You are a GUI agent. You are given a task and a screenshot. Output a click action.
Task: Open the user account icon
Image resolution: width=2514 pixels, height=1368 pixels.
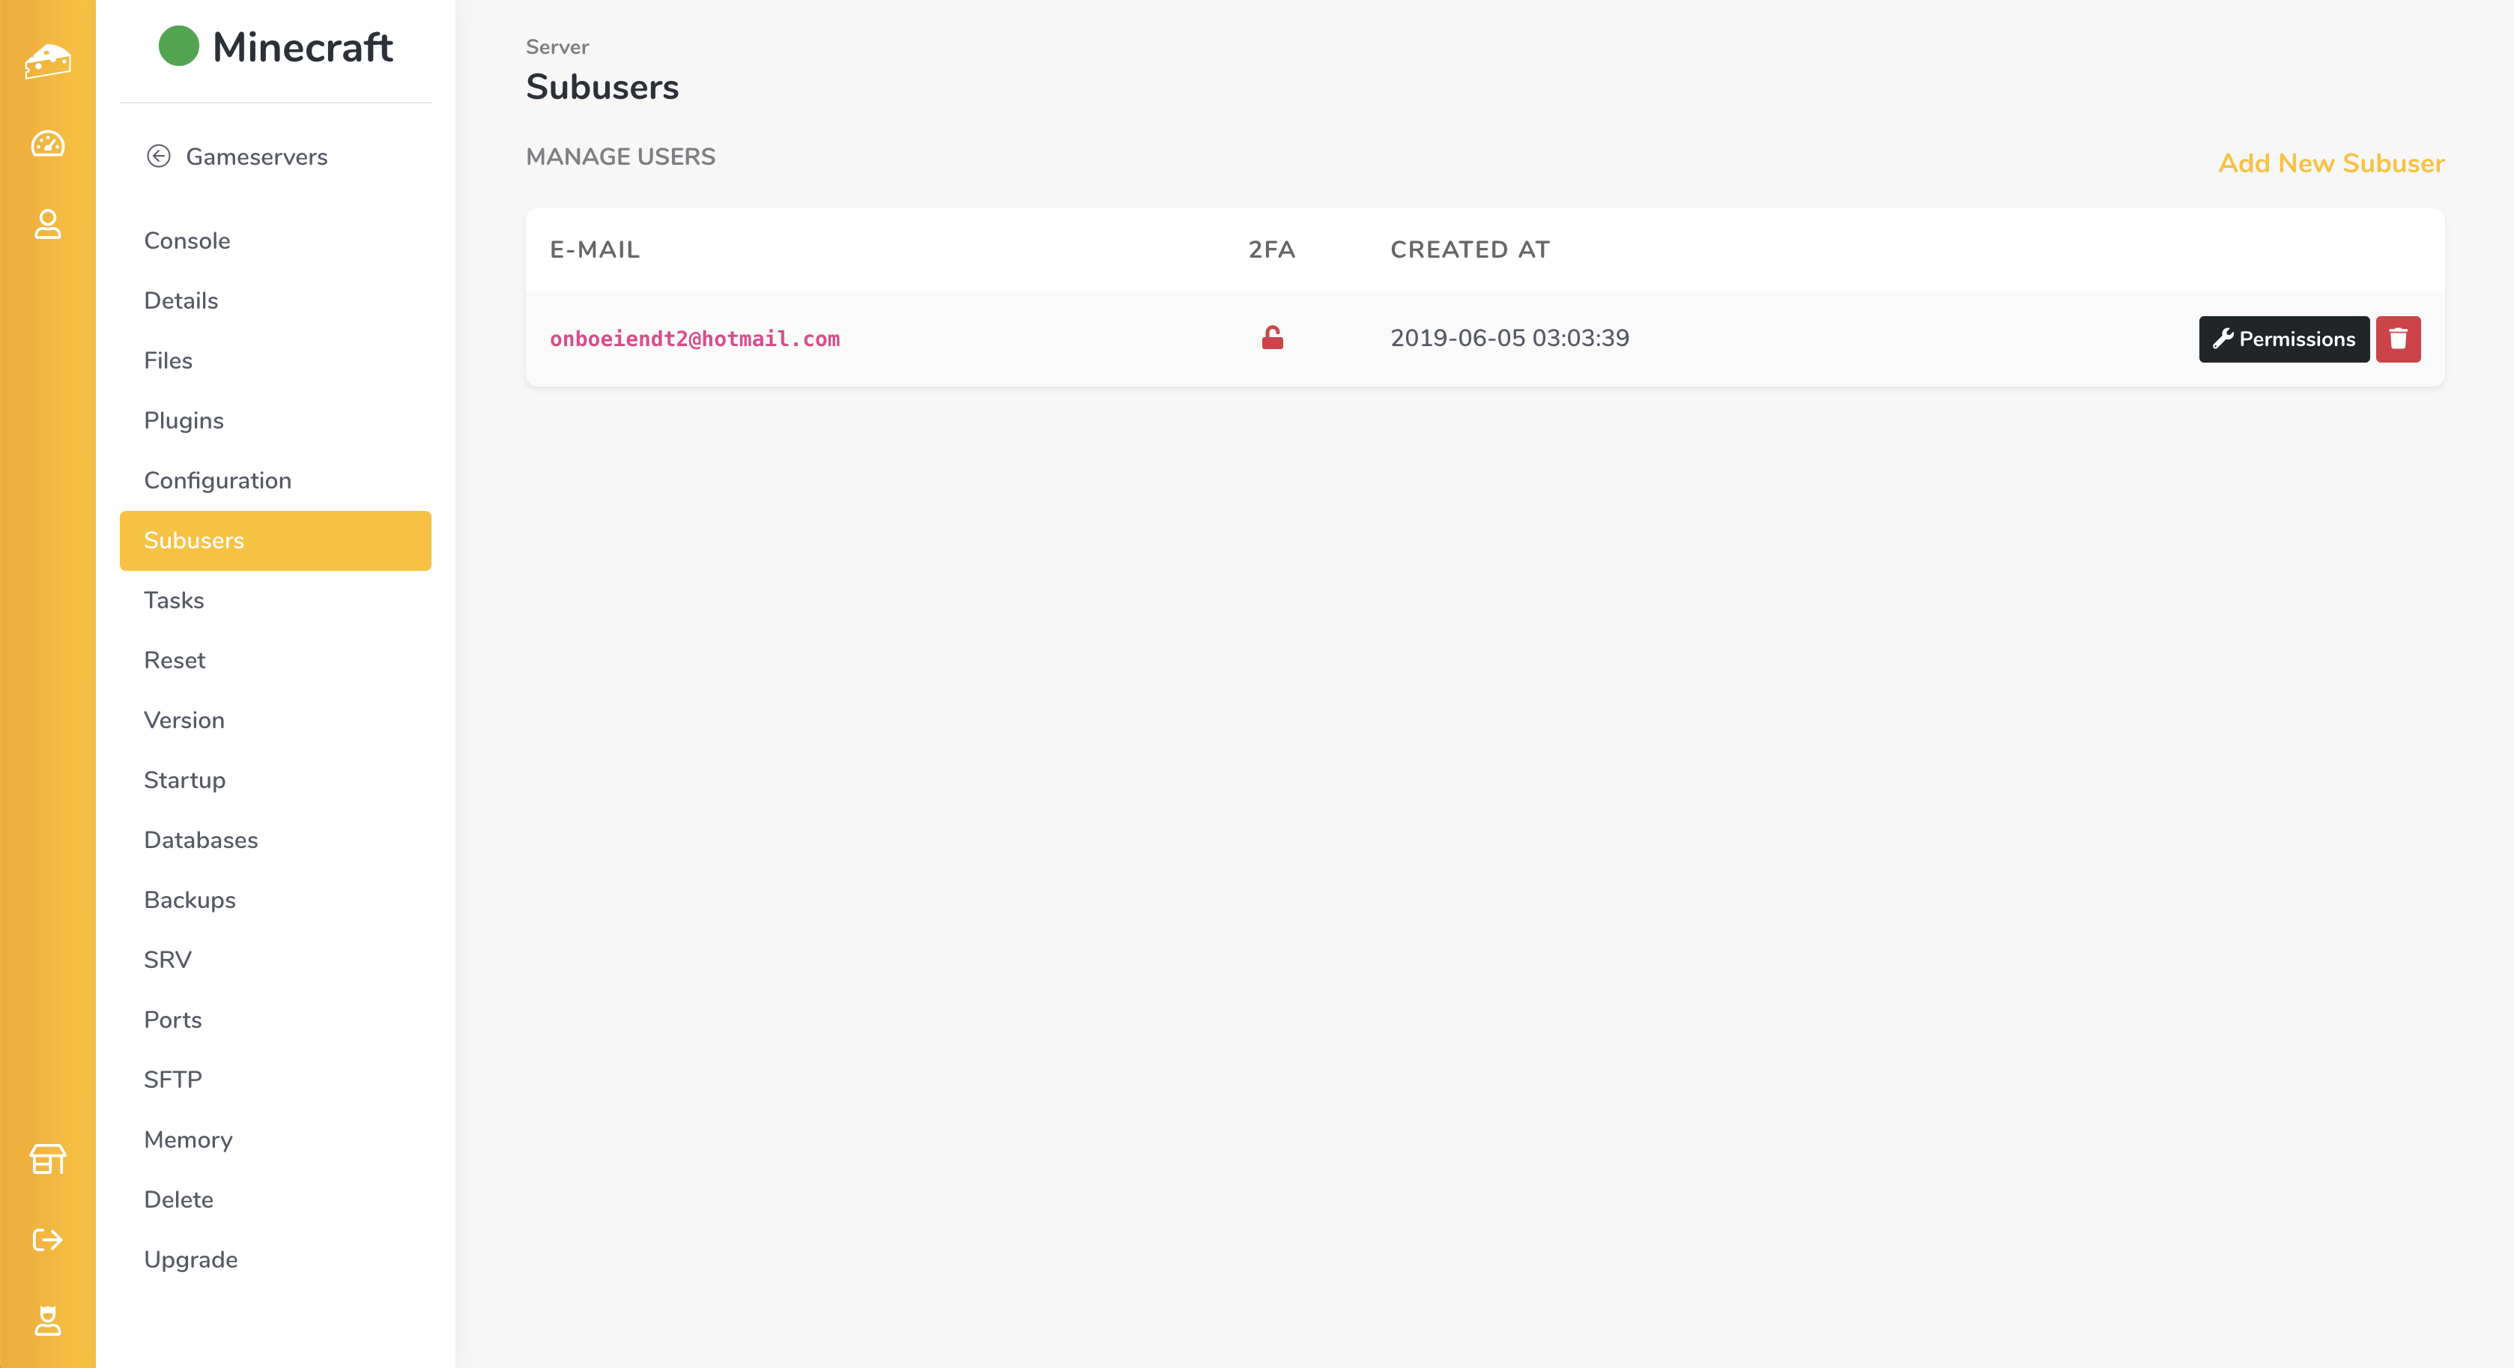(48, 225)
